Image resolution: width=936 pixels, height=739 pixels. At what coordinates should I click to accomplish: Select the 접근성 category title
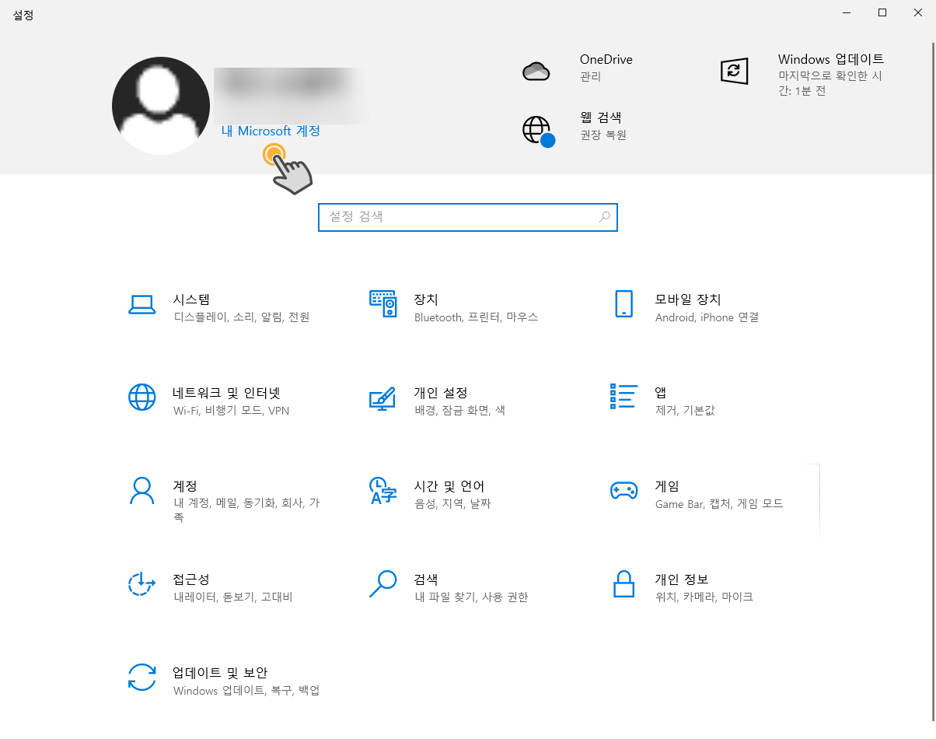tap(191, 580)
